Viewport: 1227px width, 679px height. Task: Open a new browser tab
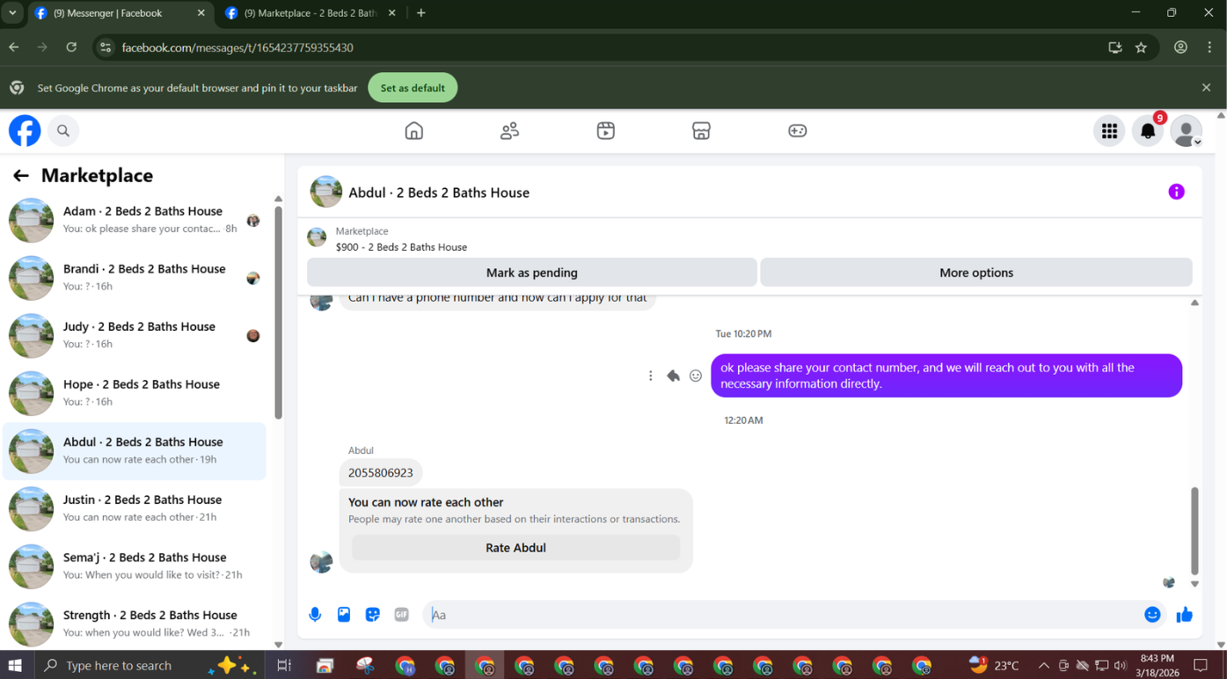[421, 13]
